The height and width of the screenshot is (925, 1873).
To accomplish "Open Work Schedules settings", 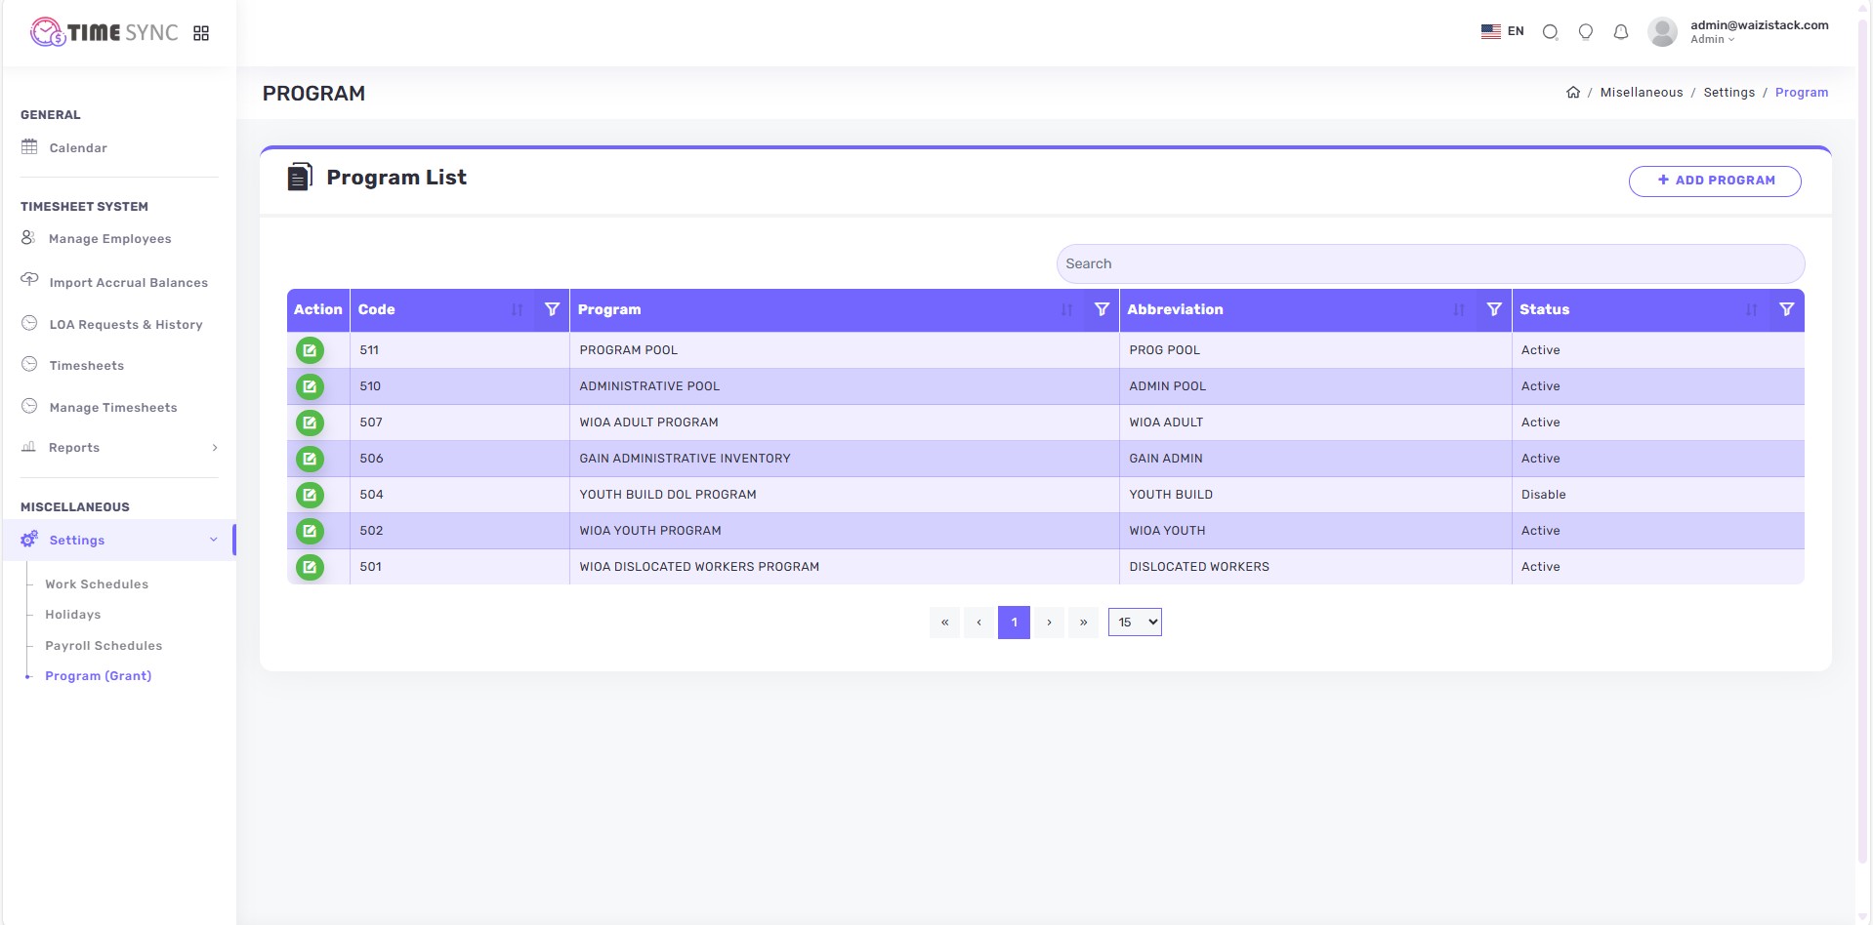I will click(97, 584).
